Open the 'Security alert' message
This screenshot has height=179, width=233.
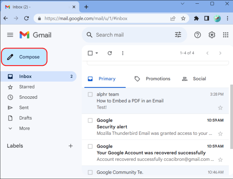tap(112, 127)
